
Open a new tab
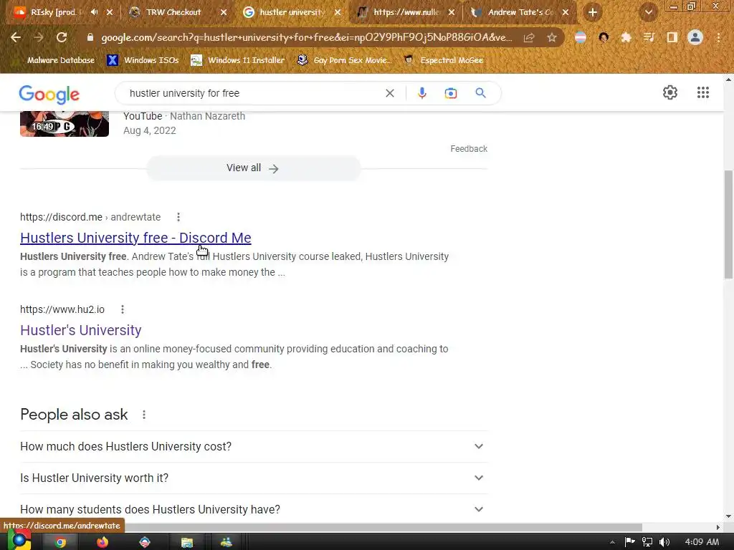coord(593,12)
